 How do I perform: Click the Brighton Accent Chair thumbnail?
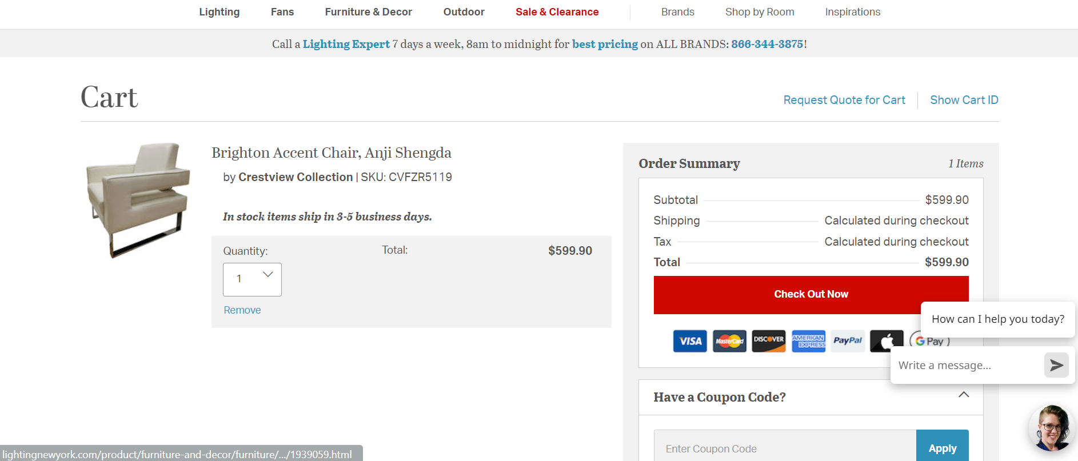tap(138, 200)
